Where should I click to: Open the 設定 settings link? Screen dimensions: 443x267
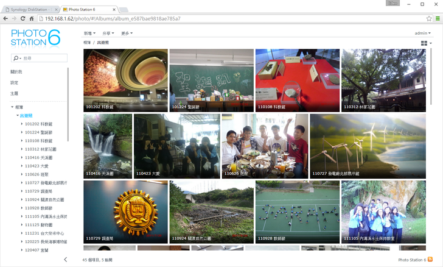(14, 82)
